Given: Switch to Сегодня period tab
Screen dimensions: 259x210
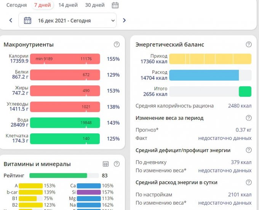Looking at the screenshot, I should (x=16, y=5).
